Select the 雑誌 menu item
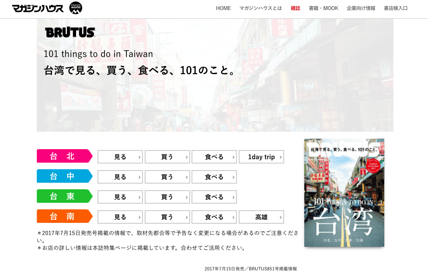The width and height of the screenshot is (428, 280). (296, 8)
